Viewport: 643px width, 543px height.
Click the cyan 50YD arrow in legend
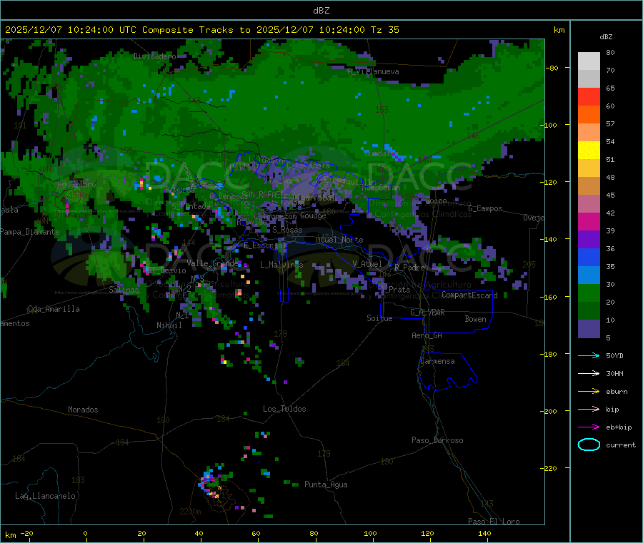click(589, 355)
